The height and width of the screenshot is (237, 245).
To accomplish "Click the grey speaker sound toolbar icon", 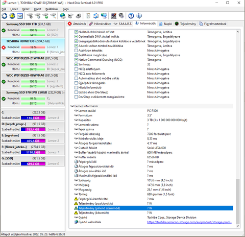I will click(x=121, y=16).
